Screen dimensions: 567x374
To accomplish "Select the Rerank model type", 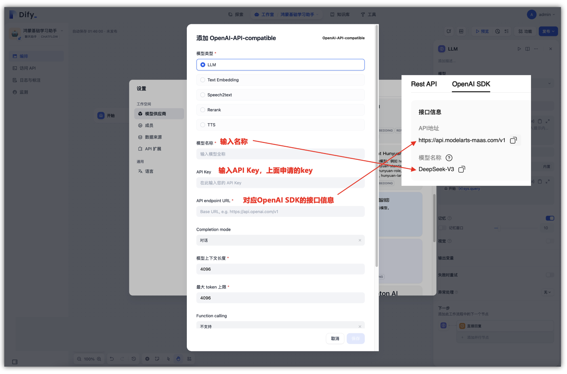I will pyautogui.click(x=203, y=110).
